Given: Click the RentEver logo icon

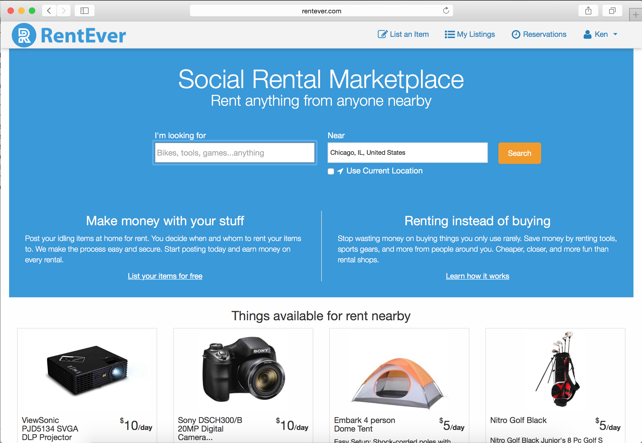Looking at the screenshot, I should click(23, 34).
